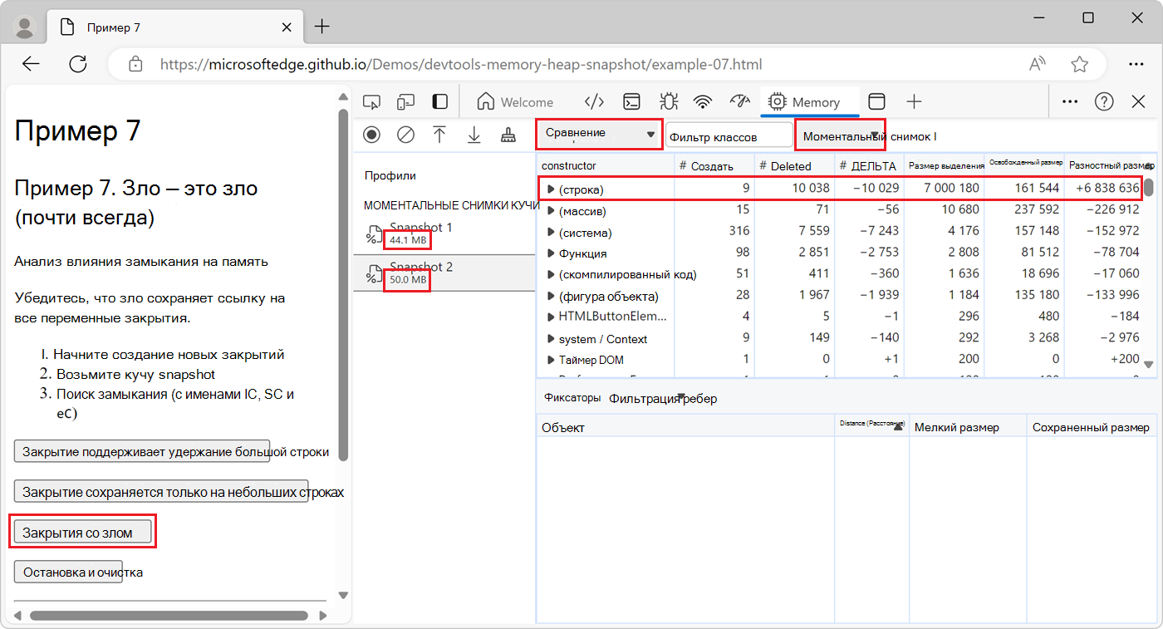Open the Network tool wifi icon
1163x629 pixels.
pyautogui.click(x=703, y=102)
